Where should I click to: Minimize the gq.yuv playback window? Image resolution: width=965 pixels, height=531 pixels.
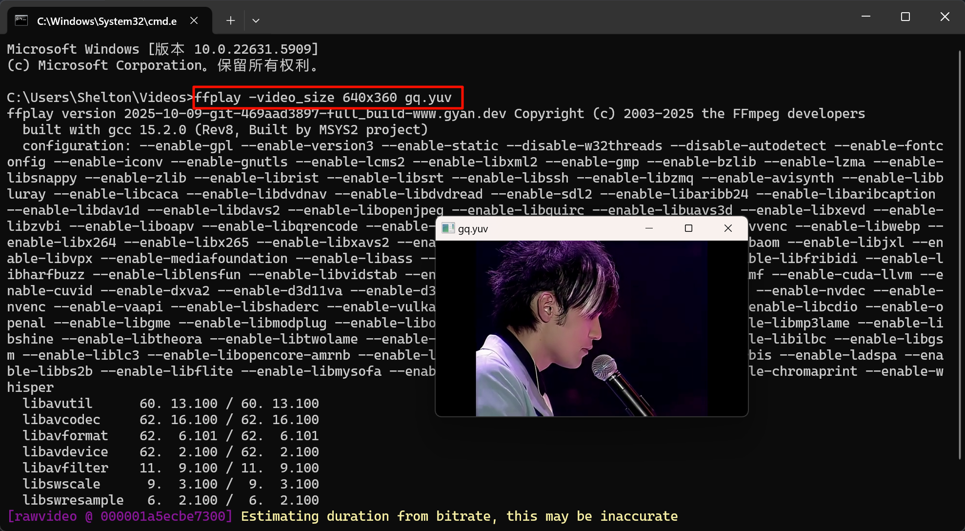click(x=649, y=228)
